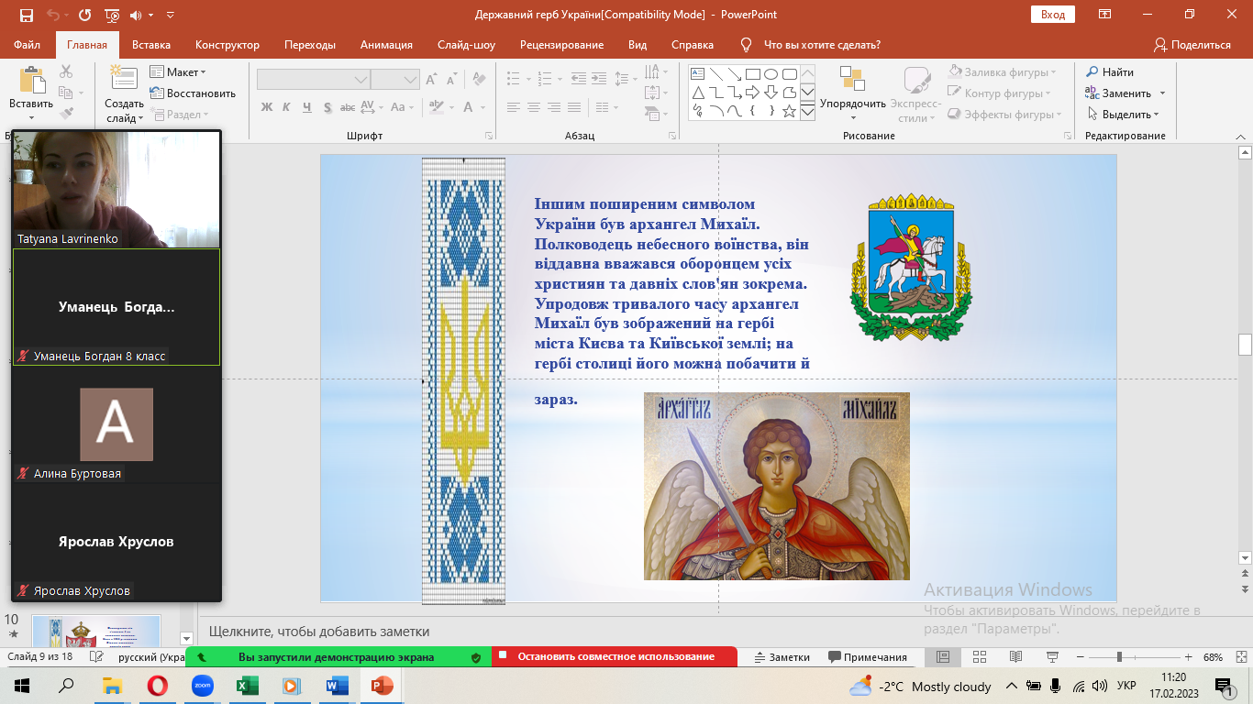The image size is (1253, 704).
Task: Select the Oval shape in gallery
Action: (771, 74)
